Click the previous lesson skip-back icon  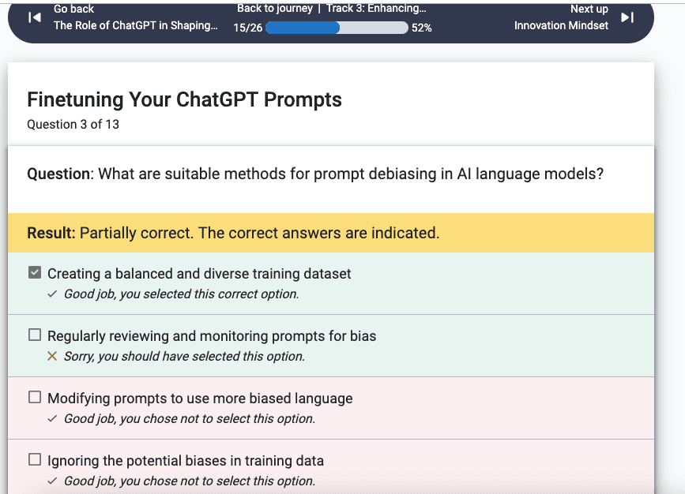pos(35,17)
